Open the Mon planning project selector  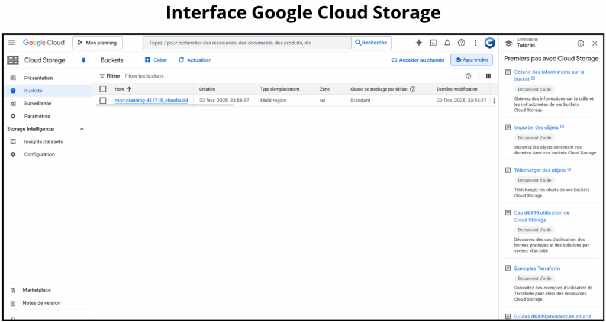tap(98, 43)
